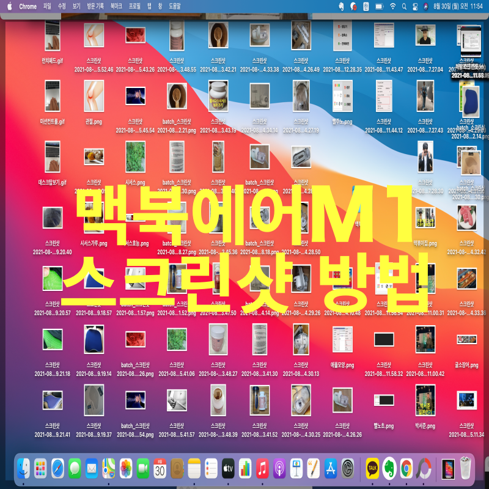Viewport: 489px width, 489px height.
Task: Select the 빨주노.png file
Action: (x=342, y=96)
